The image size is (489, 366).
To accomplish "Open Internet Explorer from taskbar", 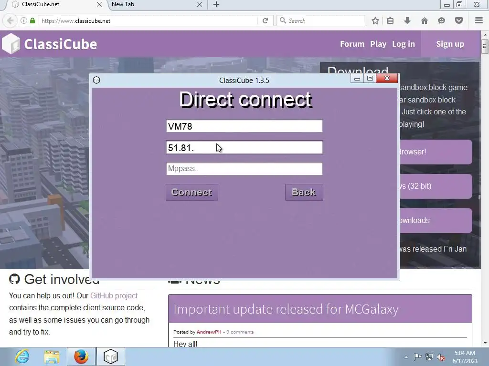I will [x=22, y=356].
